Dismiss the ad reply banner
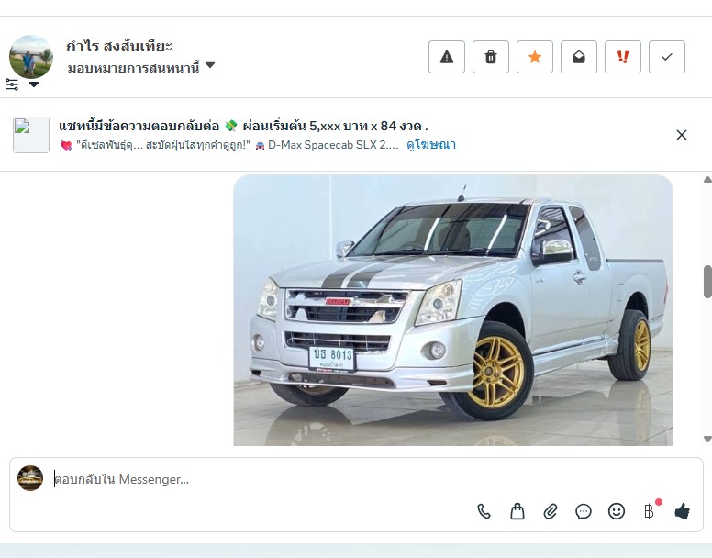Viewport: 712px width, 558px height. click(x=681, y=135)
